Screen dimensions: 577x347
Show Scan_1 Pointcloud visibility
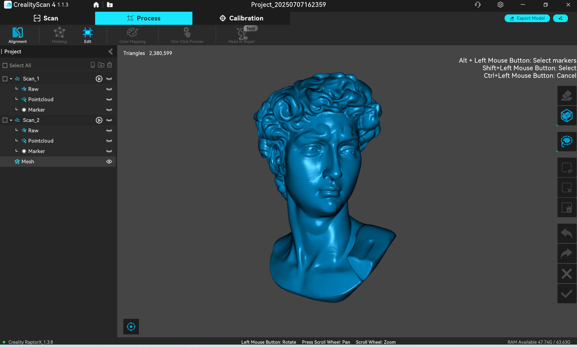tap(109, 99)
